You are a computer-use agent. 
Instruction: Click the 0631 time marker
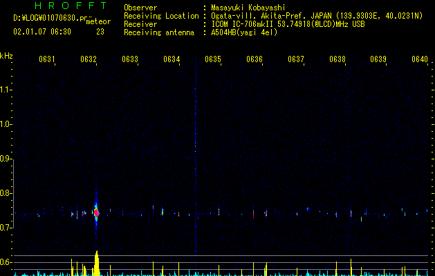click(46, 59)
